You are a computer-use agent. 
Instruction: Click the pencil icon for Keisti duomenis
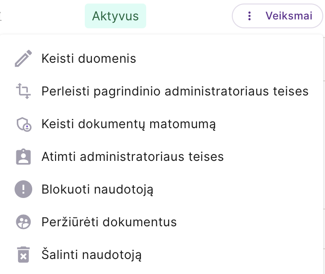(x=23, y=58)
